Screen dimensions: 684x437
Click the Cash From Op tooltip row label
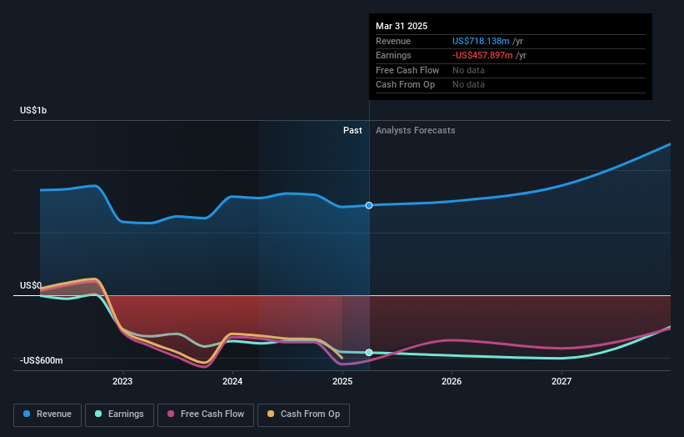(x=405, y=84)
